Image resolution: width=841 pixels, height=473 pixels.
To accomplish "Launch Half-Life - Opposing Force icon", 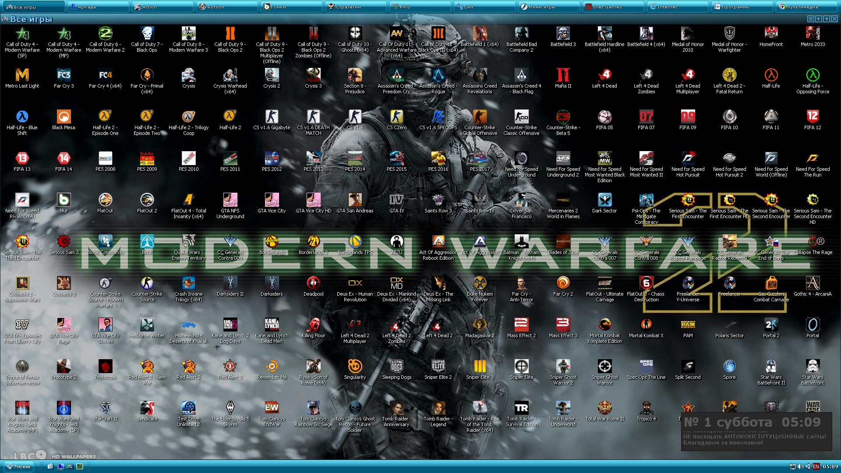I will click(x=813, y=75).
